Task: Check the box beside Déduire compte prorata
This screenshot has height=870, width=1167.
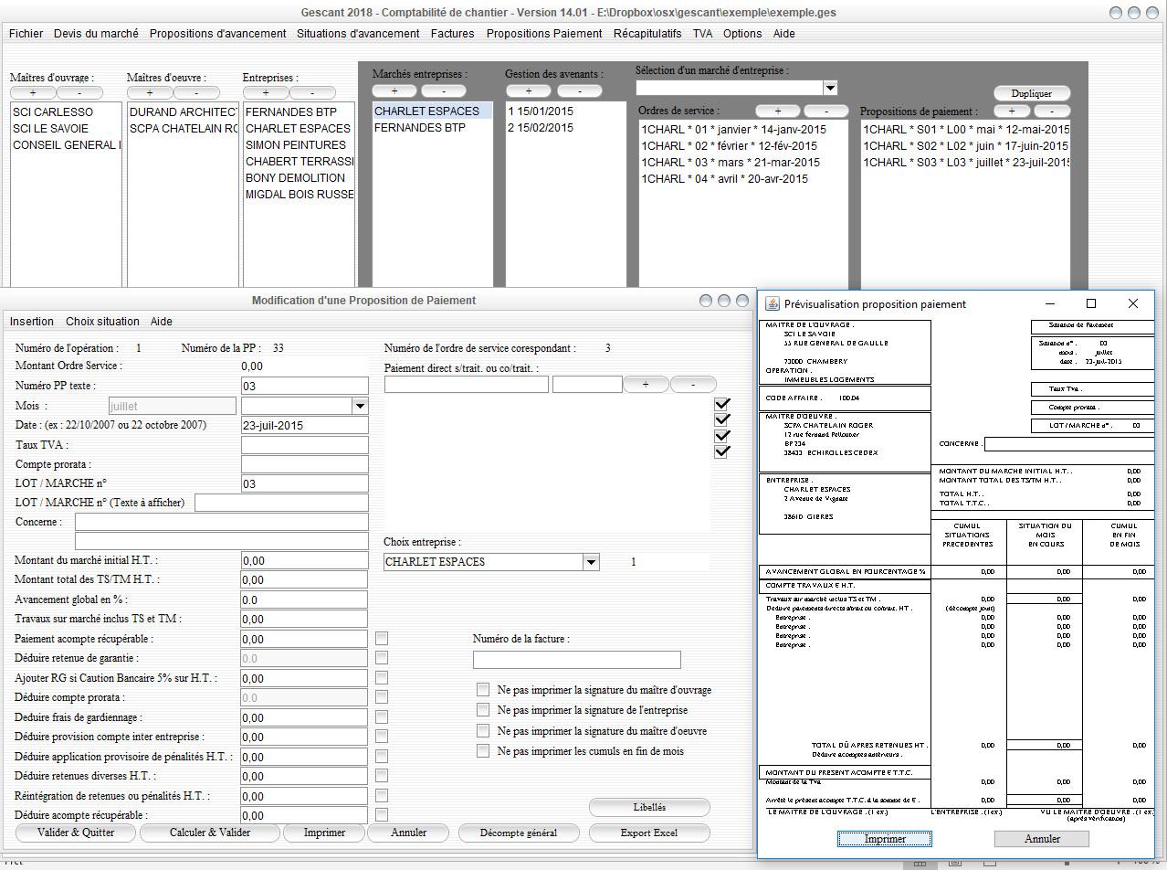Action: pyautogui.click(x=382, y=697)
